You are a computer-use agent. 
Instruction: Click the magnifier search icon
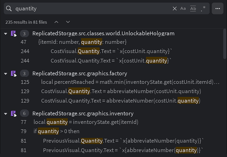9,9
